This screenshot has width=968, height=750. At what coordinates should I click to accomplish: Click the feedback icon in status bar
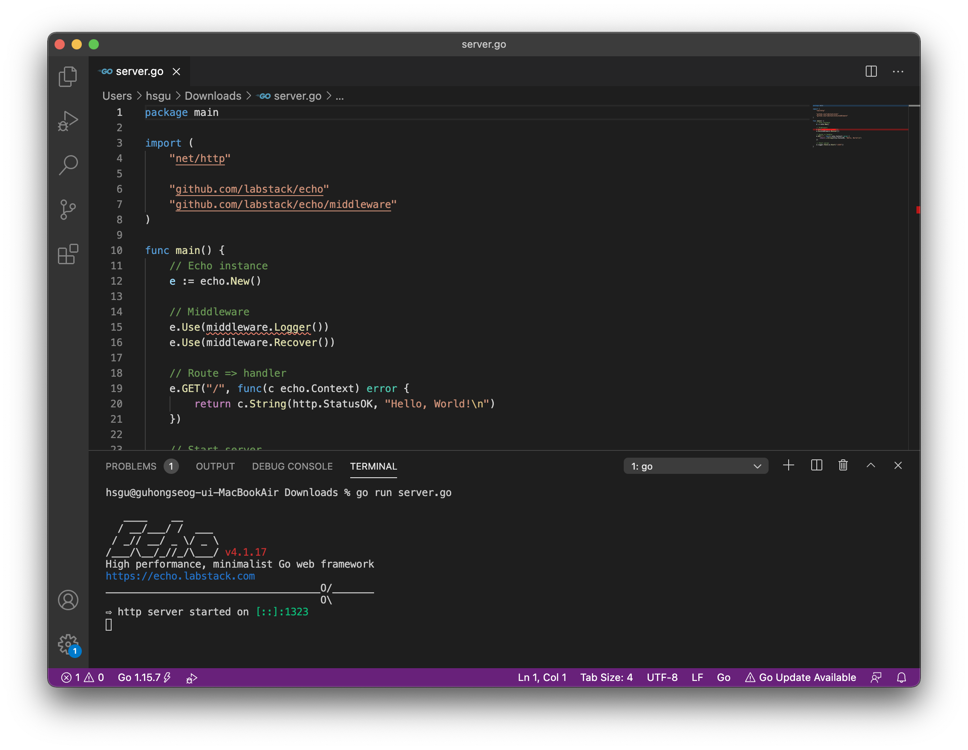pos(876,677)
